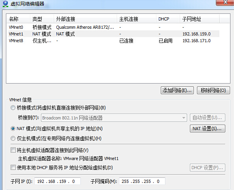Click the DHCP 设置(P)... button
Image resolution: width=234 pixels, height=190 pixels.
(x=208, y=168)
